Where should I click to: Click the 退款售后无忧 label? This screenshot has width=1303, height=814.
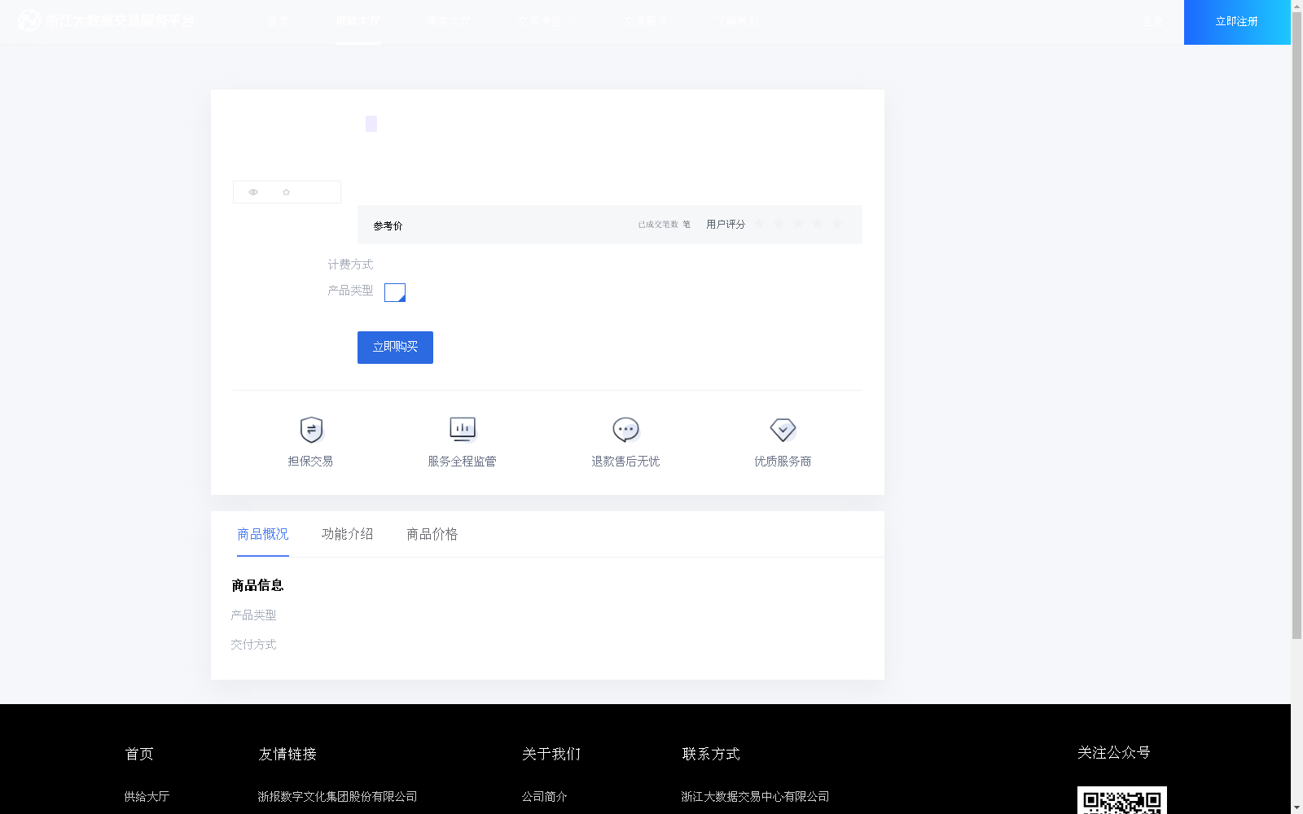tap(625, 461)
